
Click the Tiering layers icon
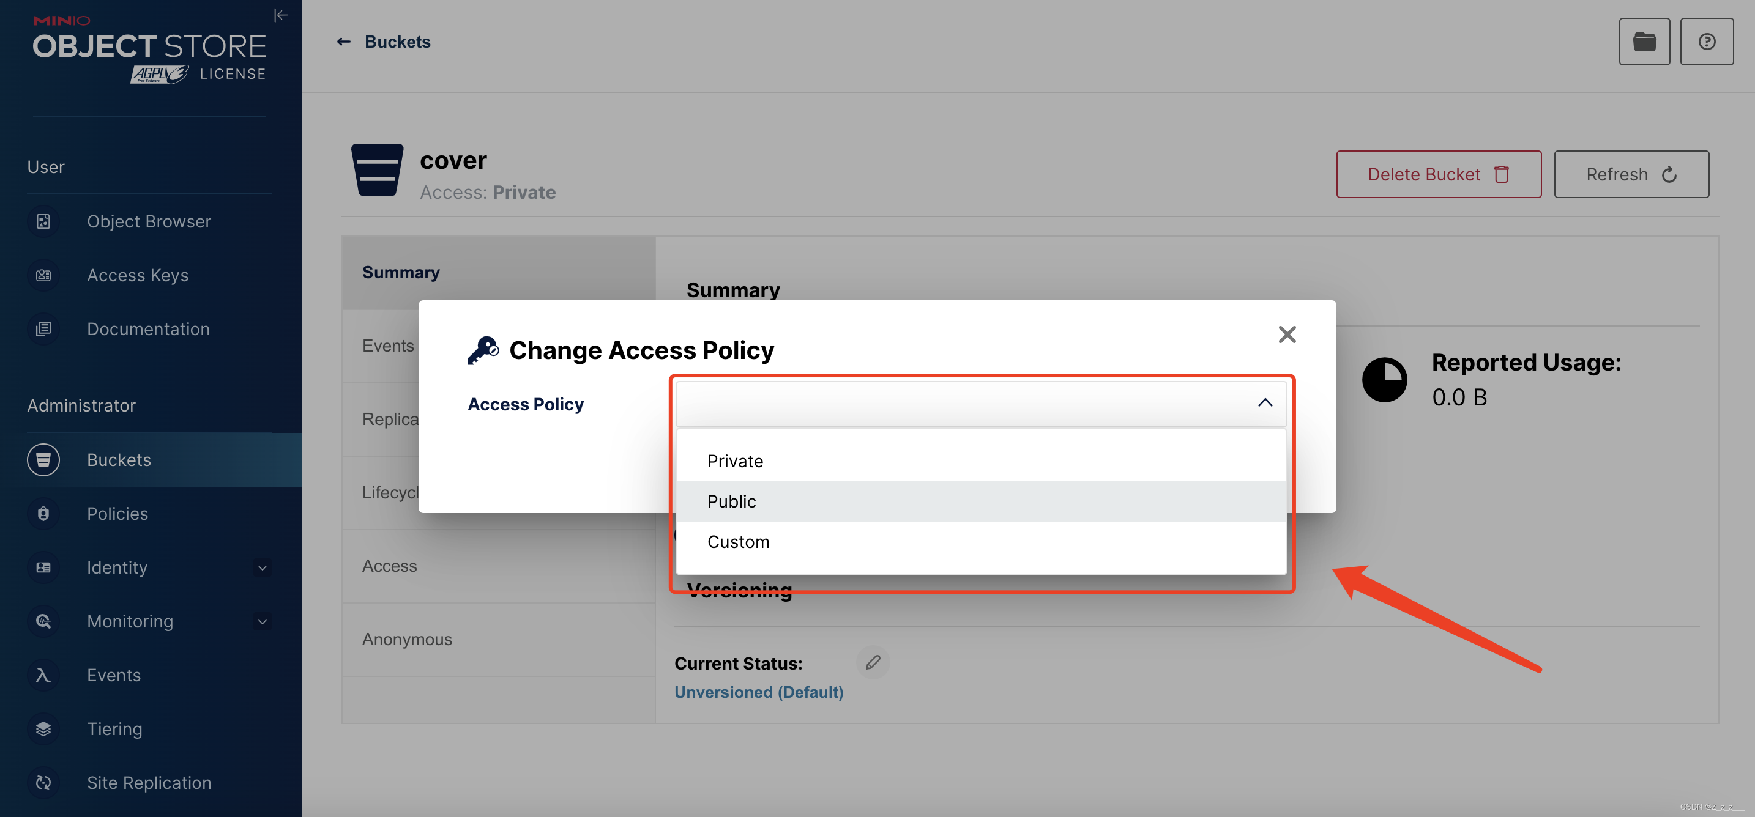pos(43,728)
